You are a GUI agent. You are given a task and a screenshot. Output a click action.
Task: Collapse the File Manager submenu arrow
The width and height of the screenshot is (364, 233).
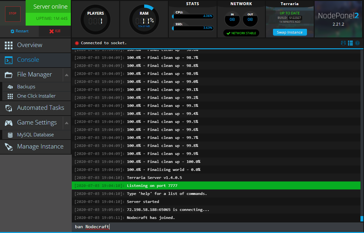[67, 75]
